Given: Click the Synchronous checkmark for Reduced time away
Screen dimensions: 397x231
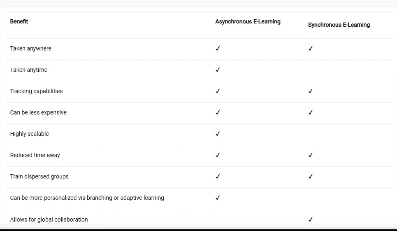Looking at the screenshot, I should [x=311, y=155].
